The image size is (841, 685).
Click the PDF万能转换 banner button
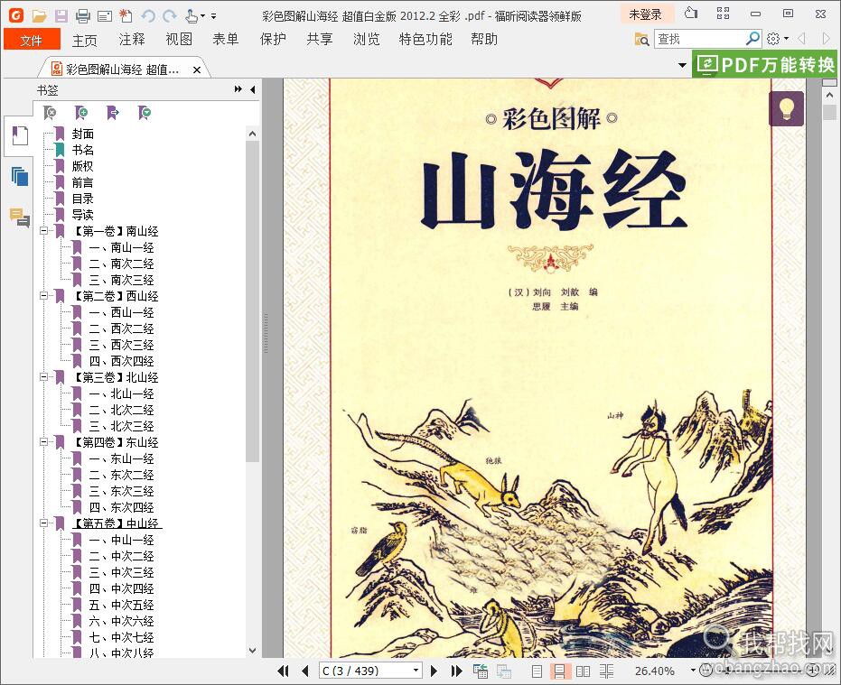(766, 64)
